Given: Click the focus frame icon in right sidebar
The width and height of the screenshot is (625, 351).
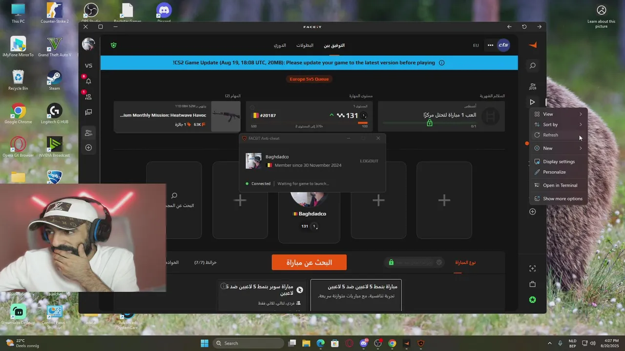Looking at the screenshot, I should pos(533,269).
